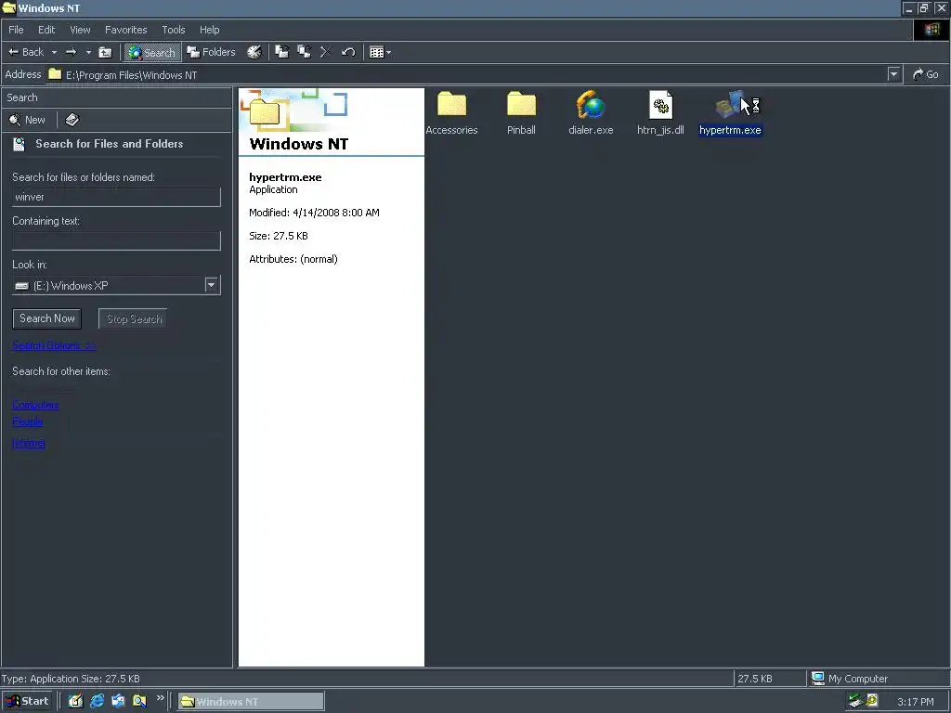Image resolution: width=951 pixels, height=713 pixels.
Task: Click the 'files or folders named' field
Action: click(x=116, y=197)
